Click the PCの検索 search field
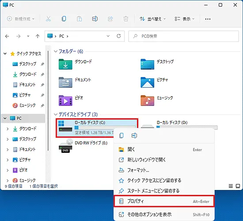Viewport: 243px width, 221px height. point(183,36)
